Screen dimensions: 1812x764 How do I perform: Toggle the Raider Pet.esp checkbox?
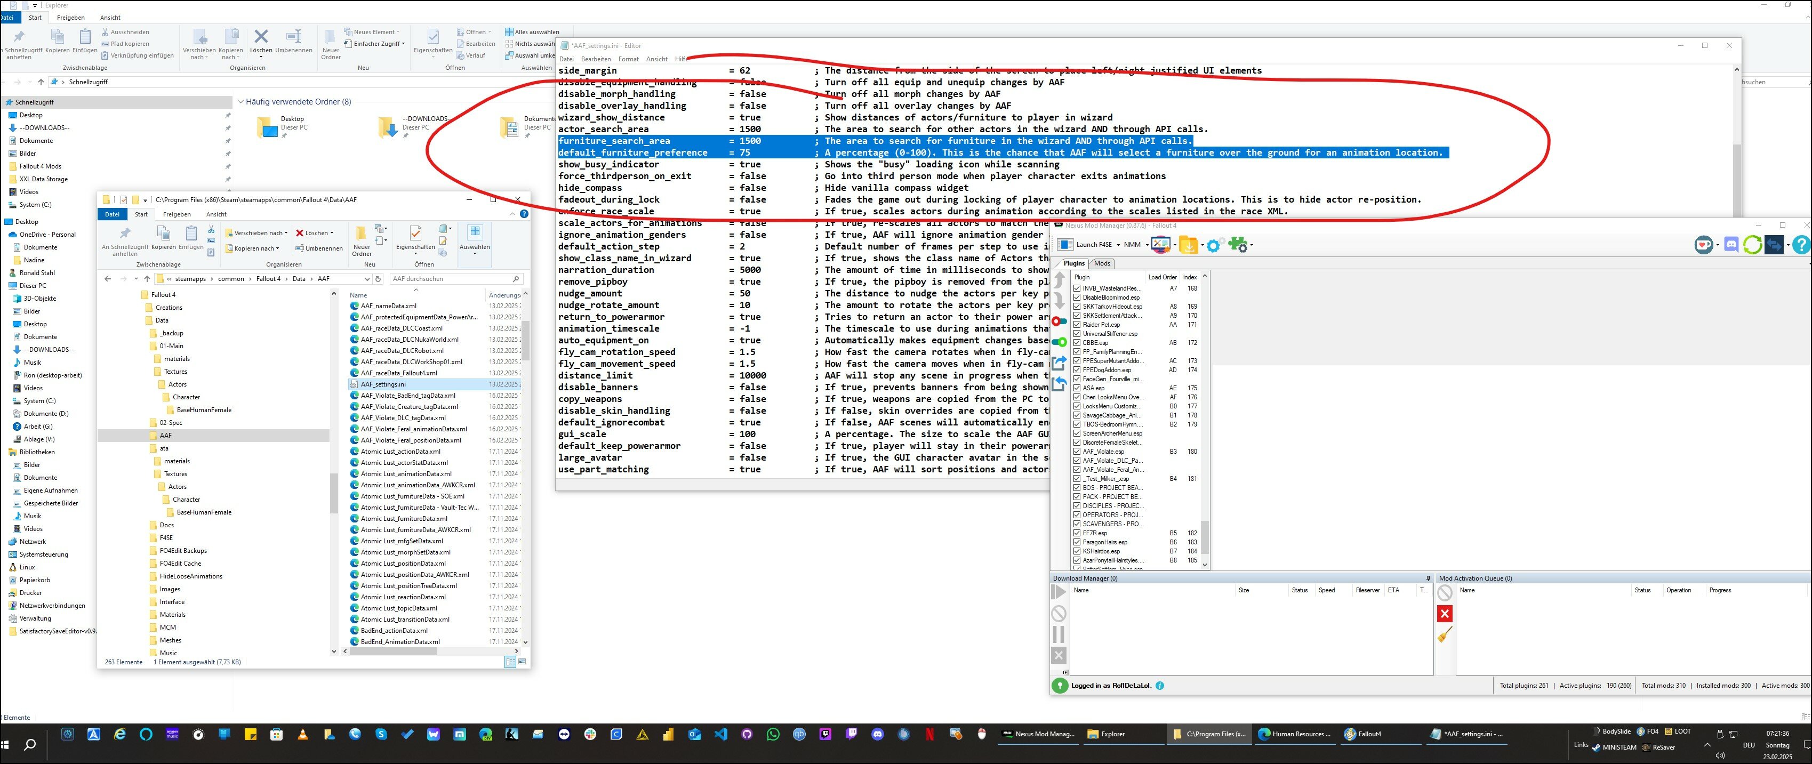pyautogui.click(x=1077, y=324)
